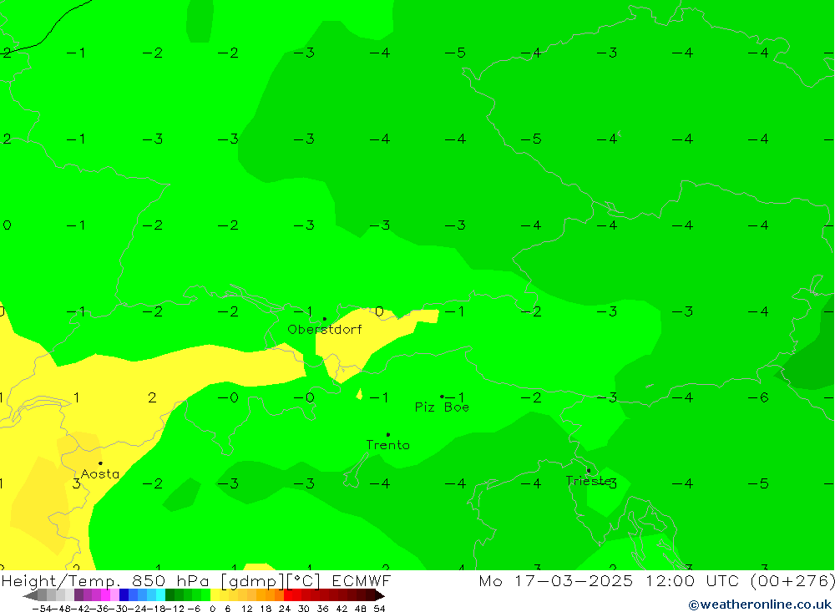Viewport: 835px width, 612px height.
Task: Click the Oberstdorf city label
Action: (324, 329)
